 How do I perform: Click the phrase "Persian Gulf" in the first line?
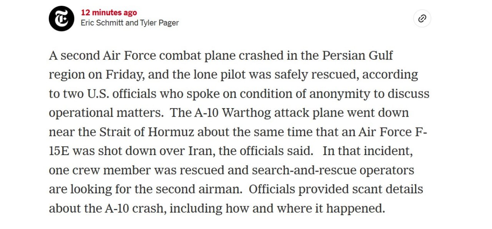pos(357,55)
